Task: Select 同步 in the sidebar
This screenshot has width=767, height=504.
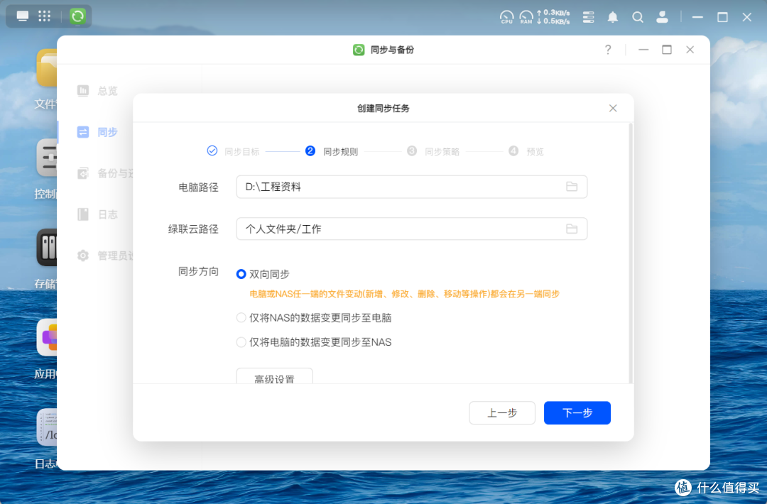Action: coord(98,132)
